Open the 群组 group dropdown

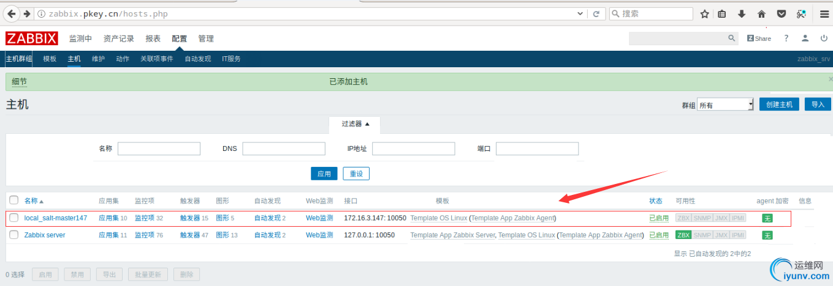(725, 105)
